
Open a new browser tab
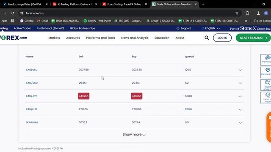[203, 4]
